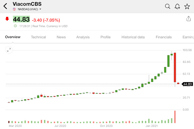Screen dimensions: 194x129
Task: Add a price alert with bell icon
Action: 177,6
